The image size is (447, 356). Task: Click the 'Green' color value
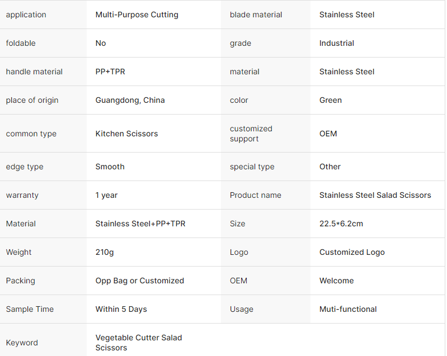click(331, 100)
